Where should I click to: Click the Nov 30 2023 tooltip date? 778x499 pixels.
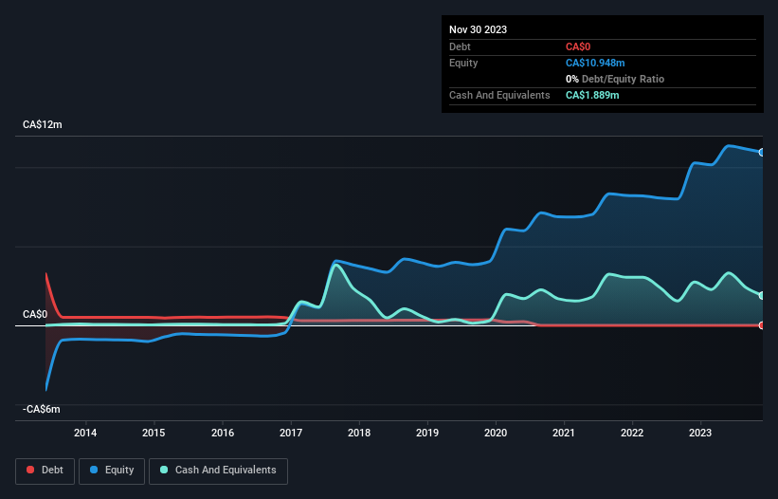point(478,29)
